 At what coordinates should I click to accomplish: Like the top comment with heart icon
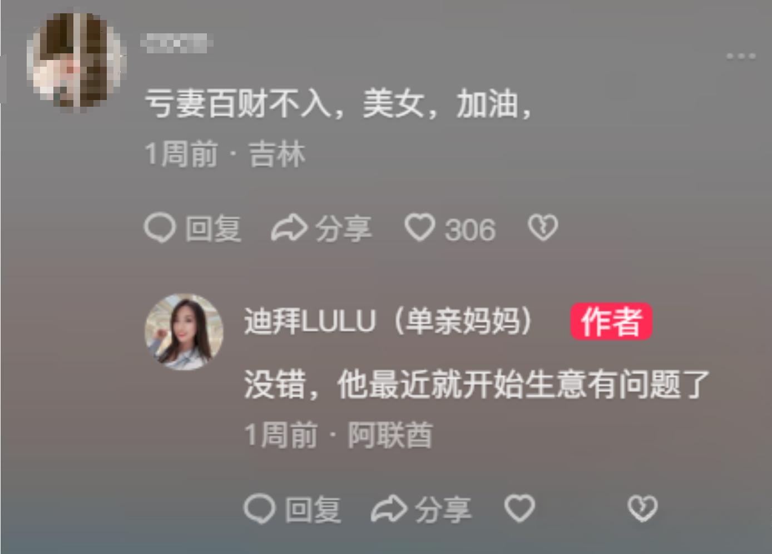click(x=420, y=228)
